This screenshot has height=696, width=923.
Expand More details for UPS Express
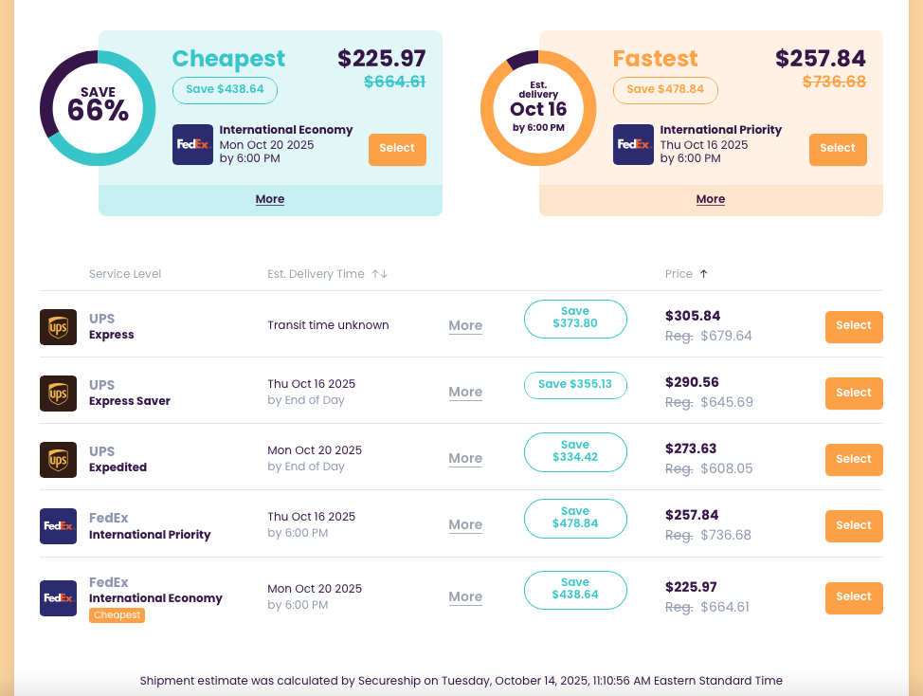(x=465, y=325)
